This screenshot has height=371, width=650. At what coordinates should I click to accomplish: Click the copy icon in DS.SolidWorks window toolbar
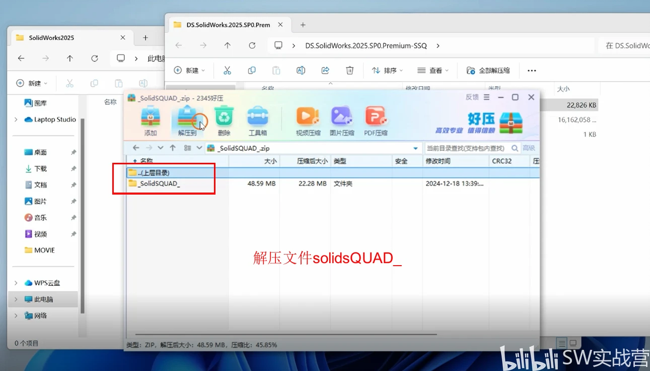(251, 70)
